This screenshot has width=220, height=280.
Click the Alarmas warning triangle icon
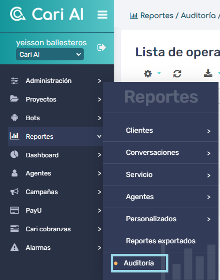(x=15, y=247)
